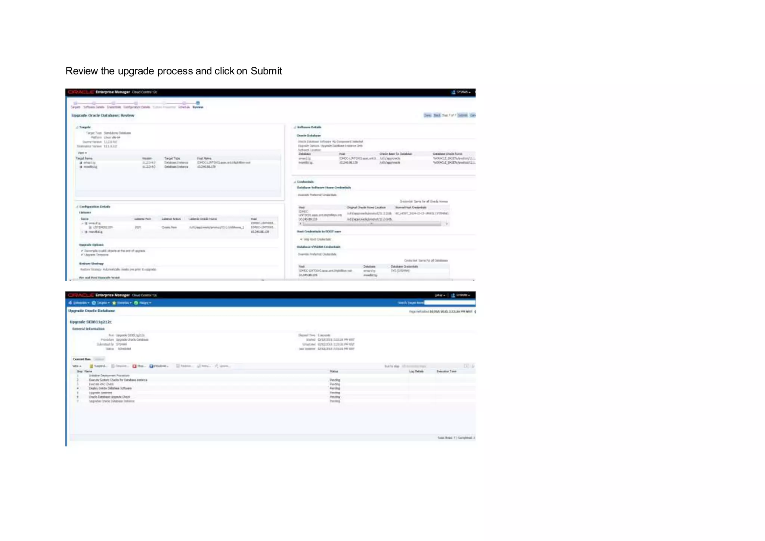The height and width of the screenshot is (541, 765).
Task: Open the History menu
Action: [145, 303]
